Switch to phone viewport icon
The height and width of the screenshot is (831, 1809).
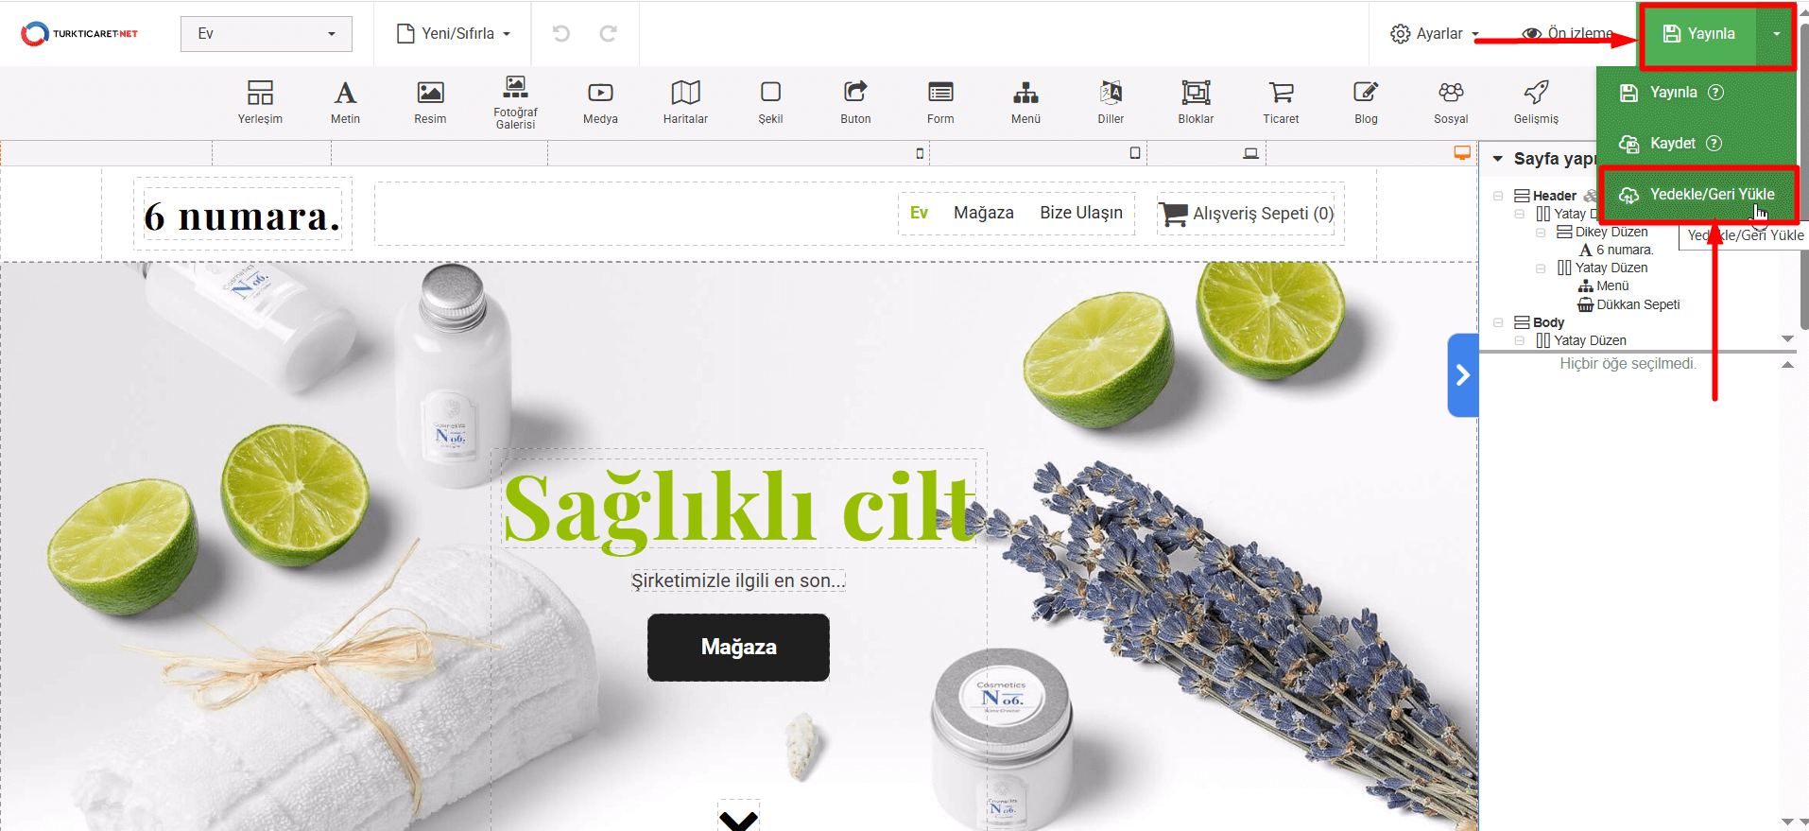point(920,153)
